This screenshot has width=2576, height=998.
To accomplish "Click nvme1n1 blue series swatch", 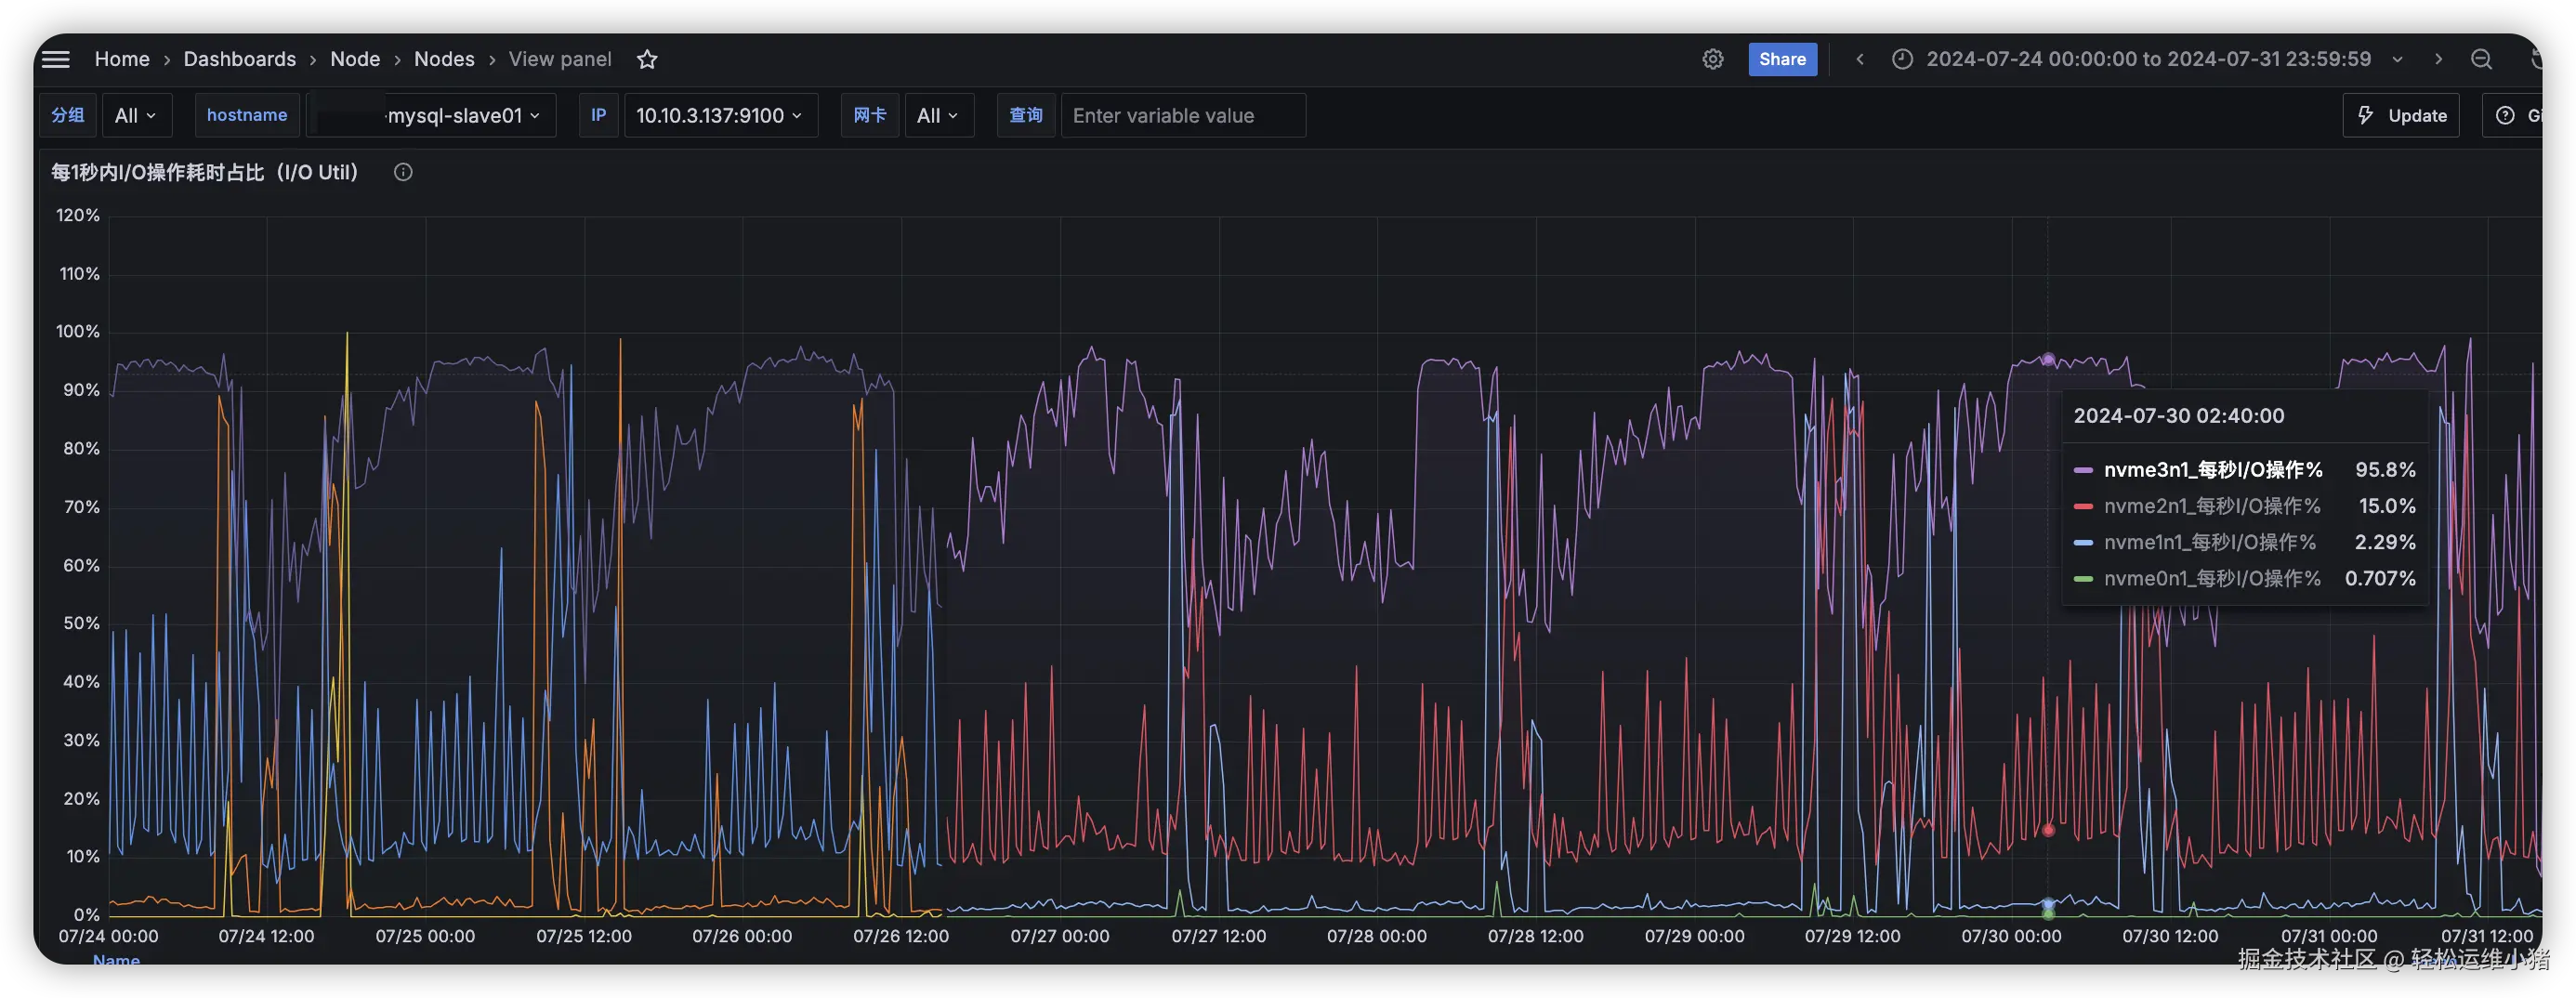I will tap(2084, 542).
